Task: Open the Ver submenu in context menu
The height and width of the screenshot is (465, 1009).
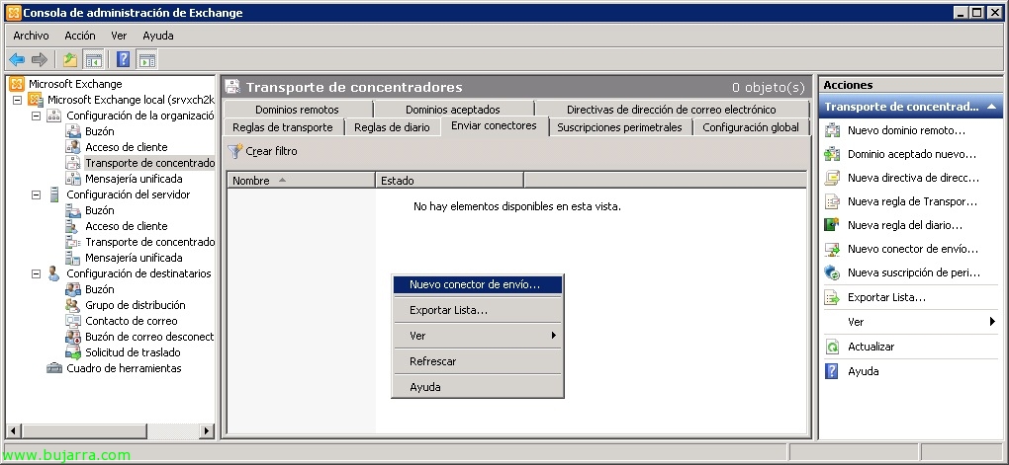Action: click(478, 336)
